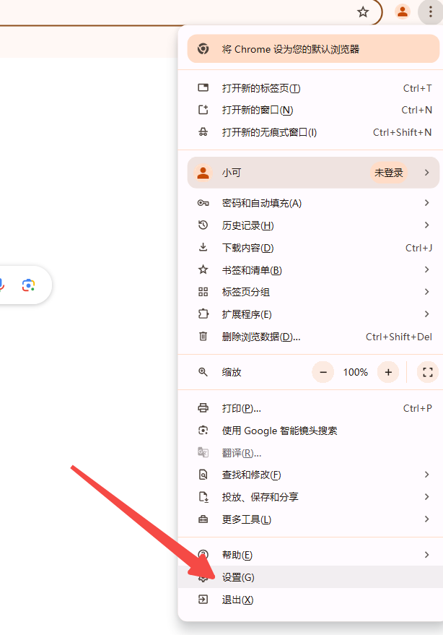The height and width of the screenshot is (635, 443).
Task: Open 设置(G) menu entry
Action: [x=310, y=576]
